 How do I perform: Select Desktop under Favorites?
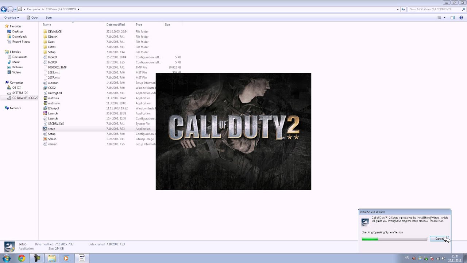tap(18, 31)
